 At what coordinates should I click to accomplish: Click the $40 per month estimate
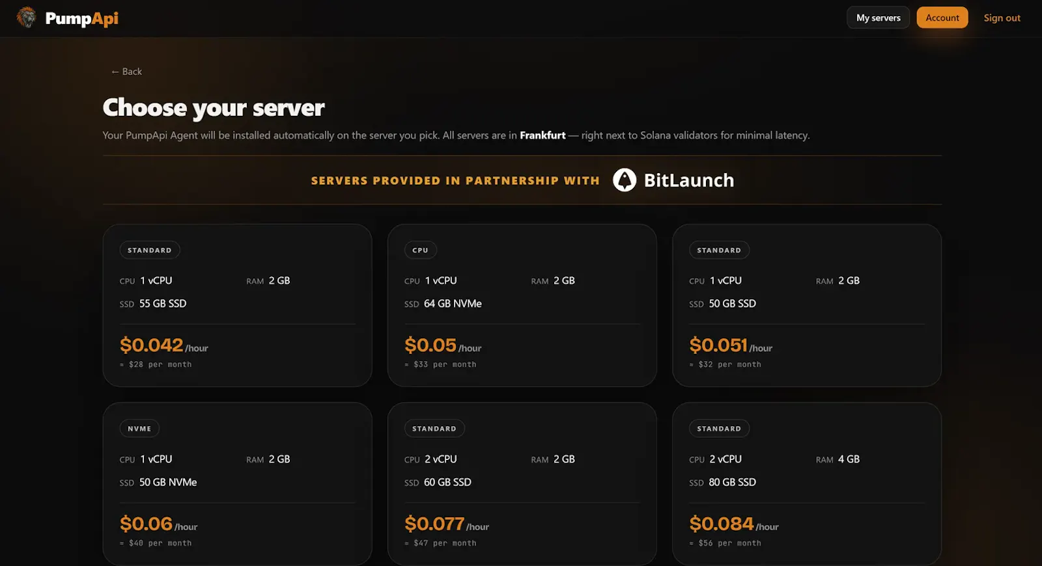(156, 543)
